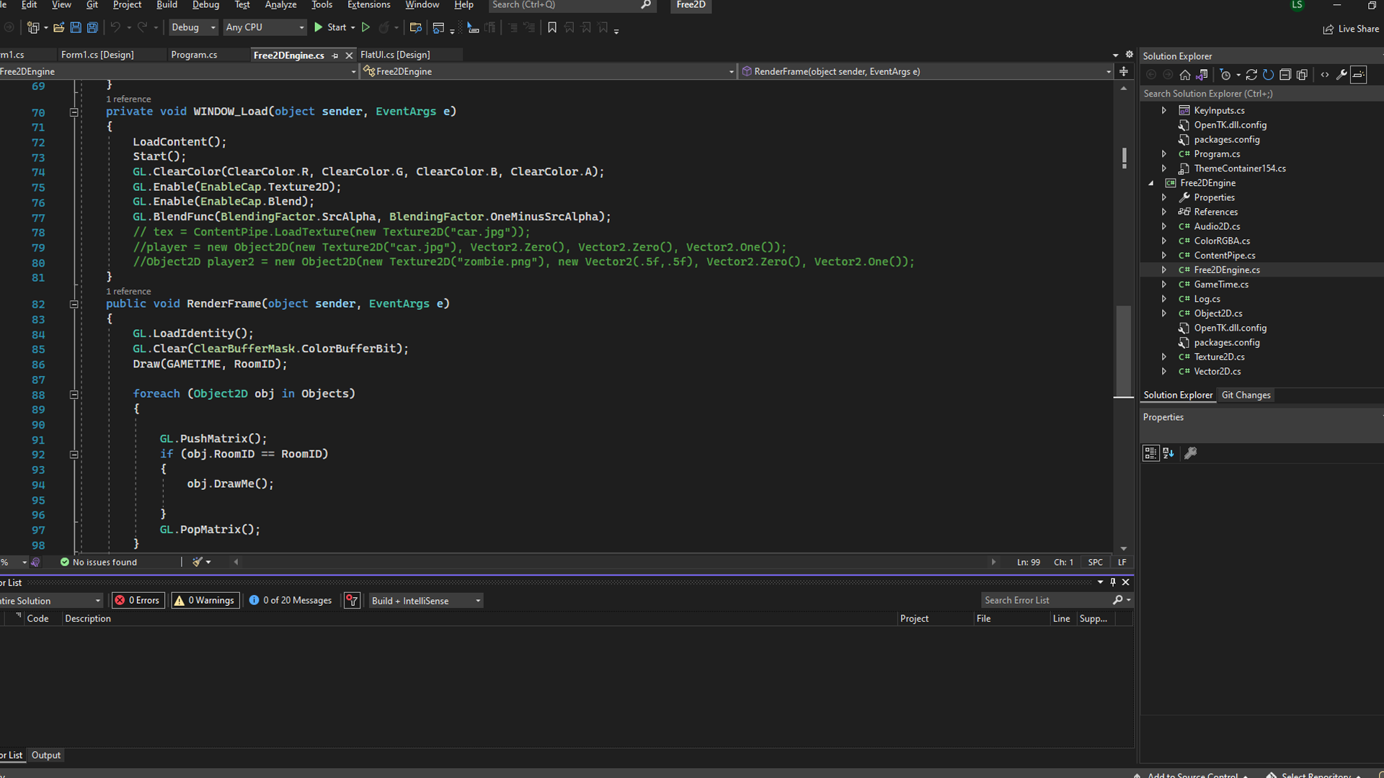Toggle Preview Selected Items in Solution Explorer

(1359, 75)
